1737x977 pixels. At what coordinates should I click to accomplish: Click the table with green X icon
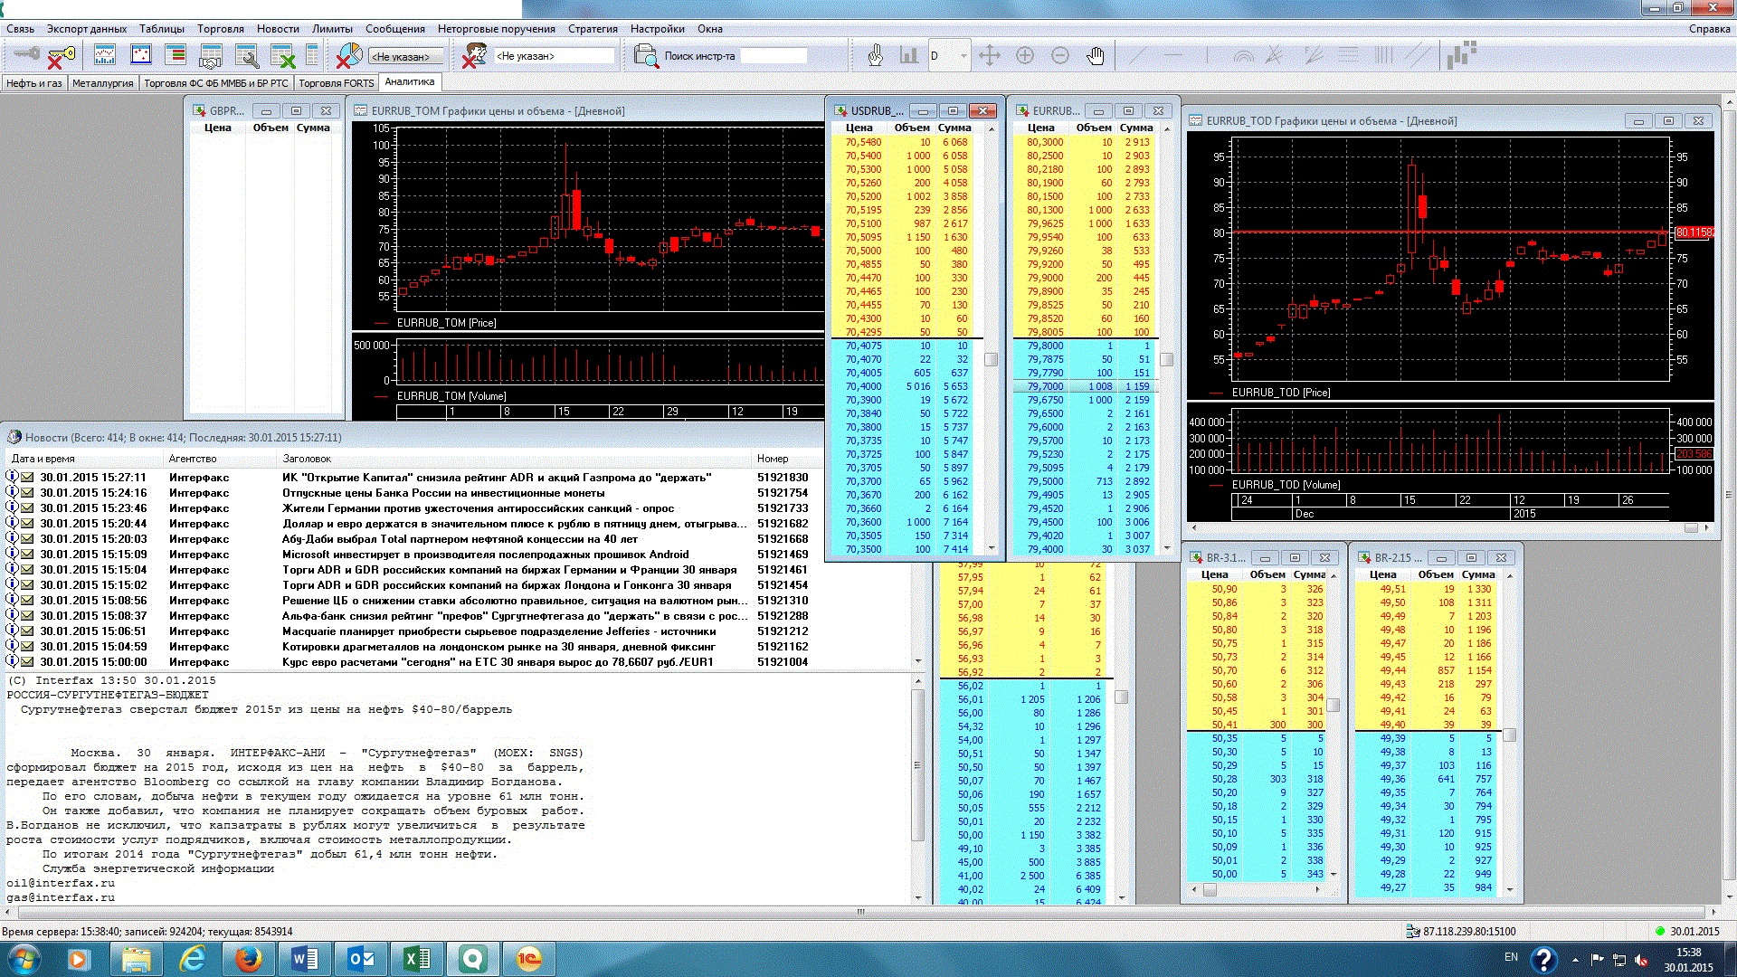pos(283,56)
